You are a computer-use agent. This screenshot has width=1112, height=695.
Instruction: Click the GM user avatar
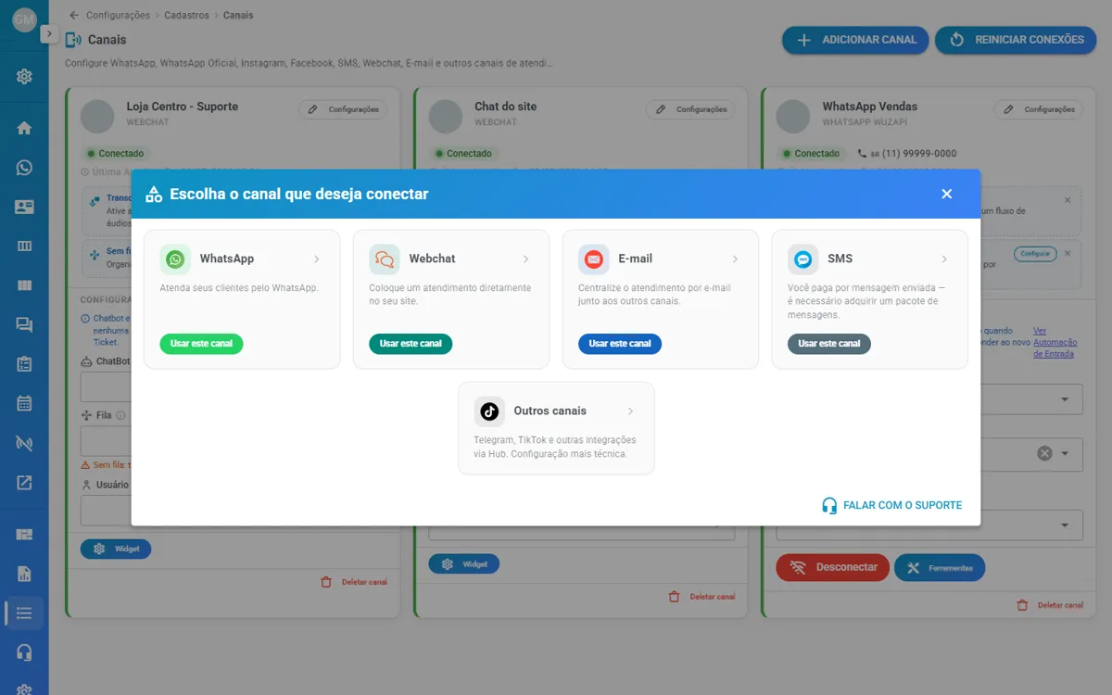pyautogui.click(x=24, y=19)
